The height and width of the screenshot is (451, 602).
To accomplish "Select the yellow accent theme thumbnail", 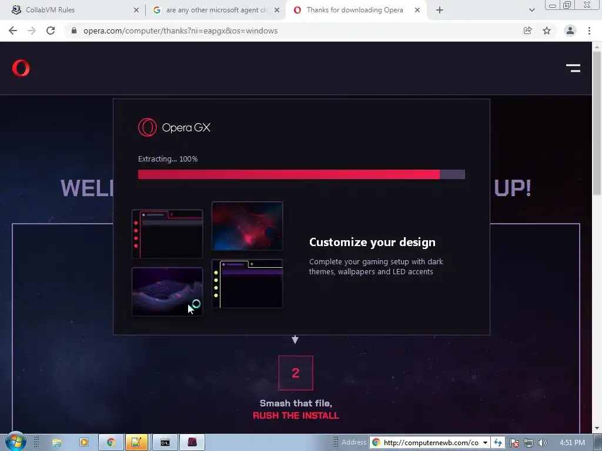I will coord(248,284).
